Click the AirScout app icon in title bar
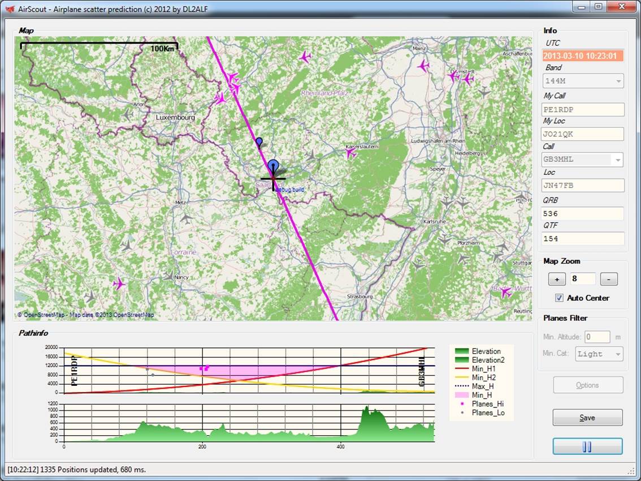The image size is (641, 481). click(10, 7)
